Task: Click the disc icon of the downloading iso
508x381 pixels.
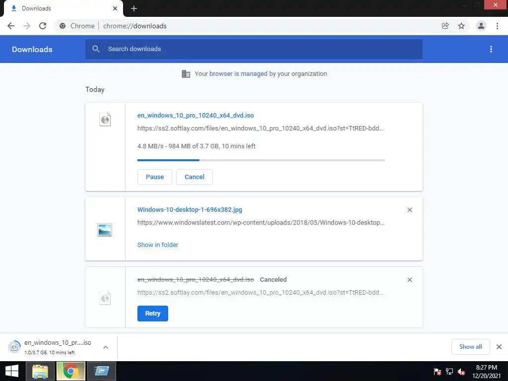Action: click(x=105, y=120)
